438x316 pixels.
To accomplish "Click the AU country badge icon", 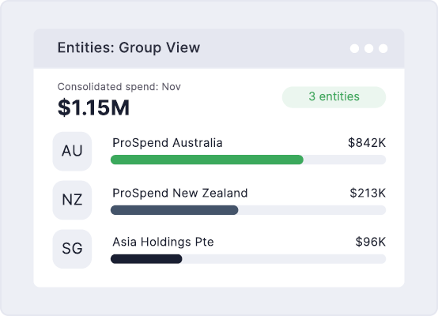I will coord(72,152).
